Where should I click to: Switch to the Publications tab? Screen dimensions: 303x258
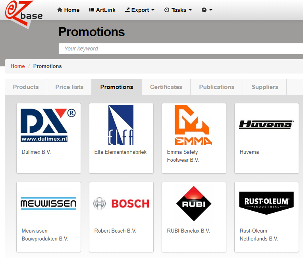(217, 87)
